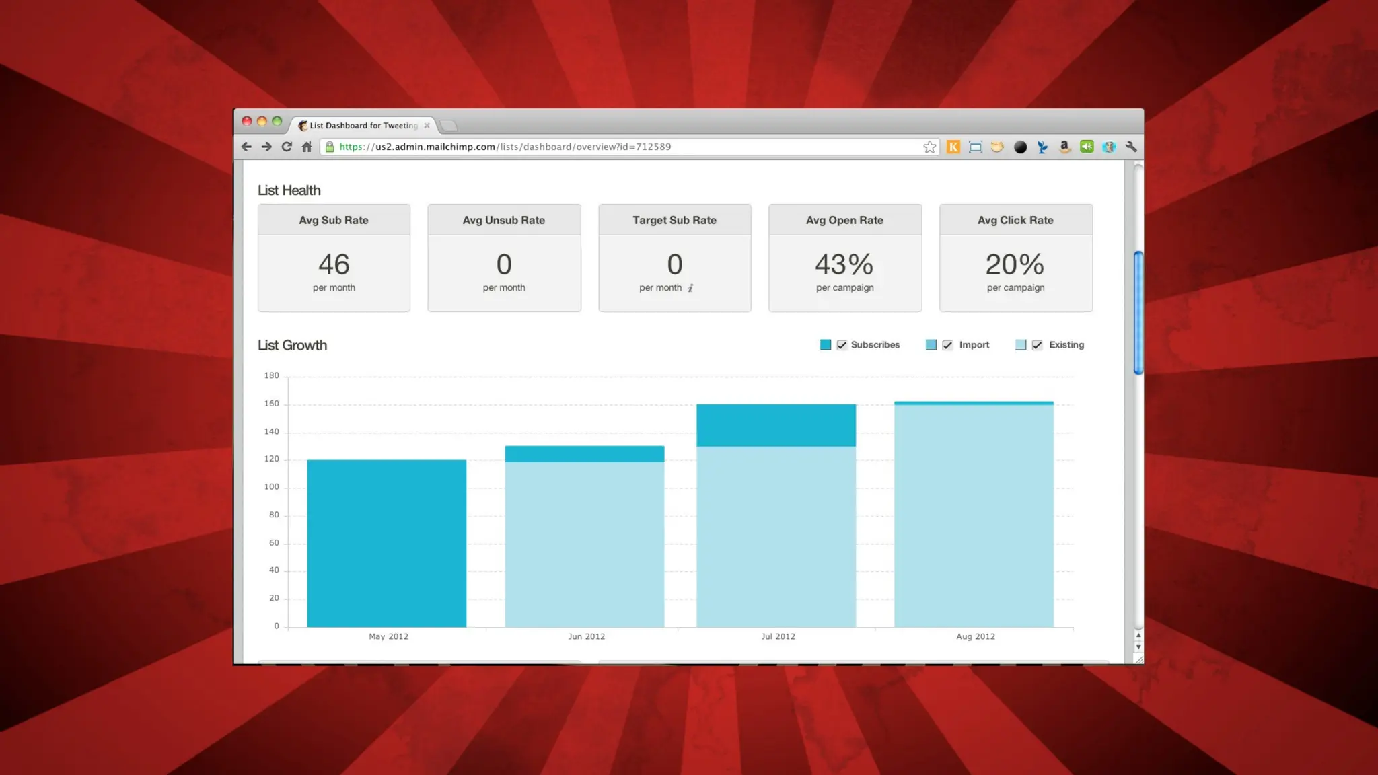Toggle the Import series checkbox
Screen dimensions: 1378x775
[x=947, y=345]
